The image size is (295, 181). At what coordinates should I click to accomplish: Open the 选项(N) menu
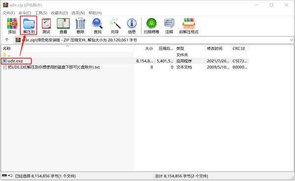click(x=78, y=13)
